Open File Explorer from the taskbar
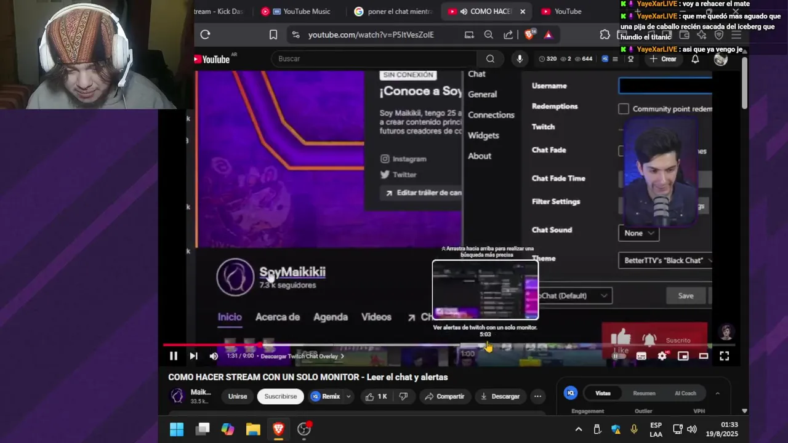This screenshot has height=443, width=788. 253,429
